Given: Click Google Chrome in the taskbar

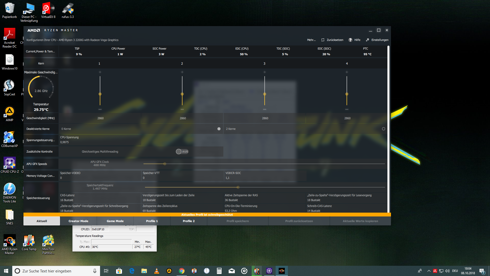Looking at the screenshot, I should point(182,271).
